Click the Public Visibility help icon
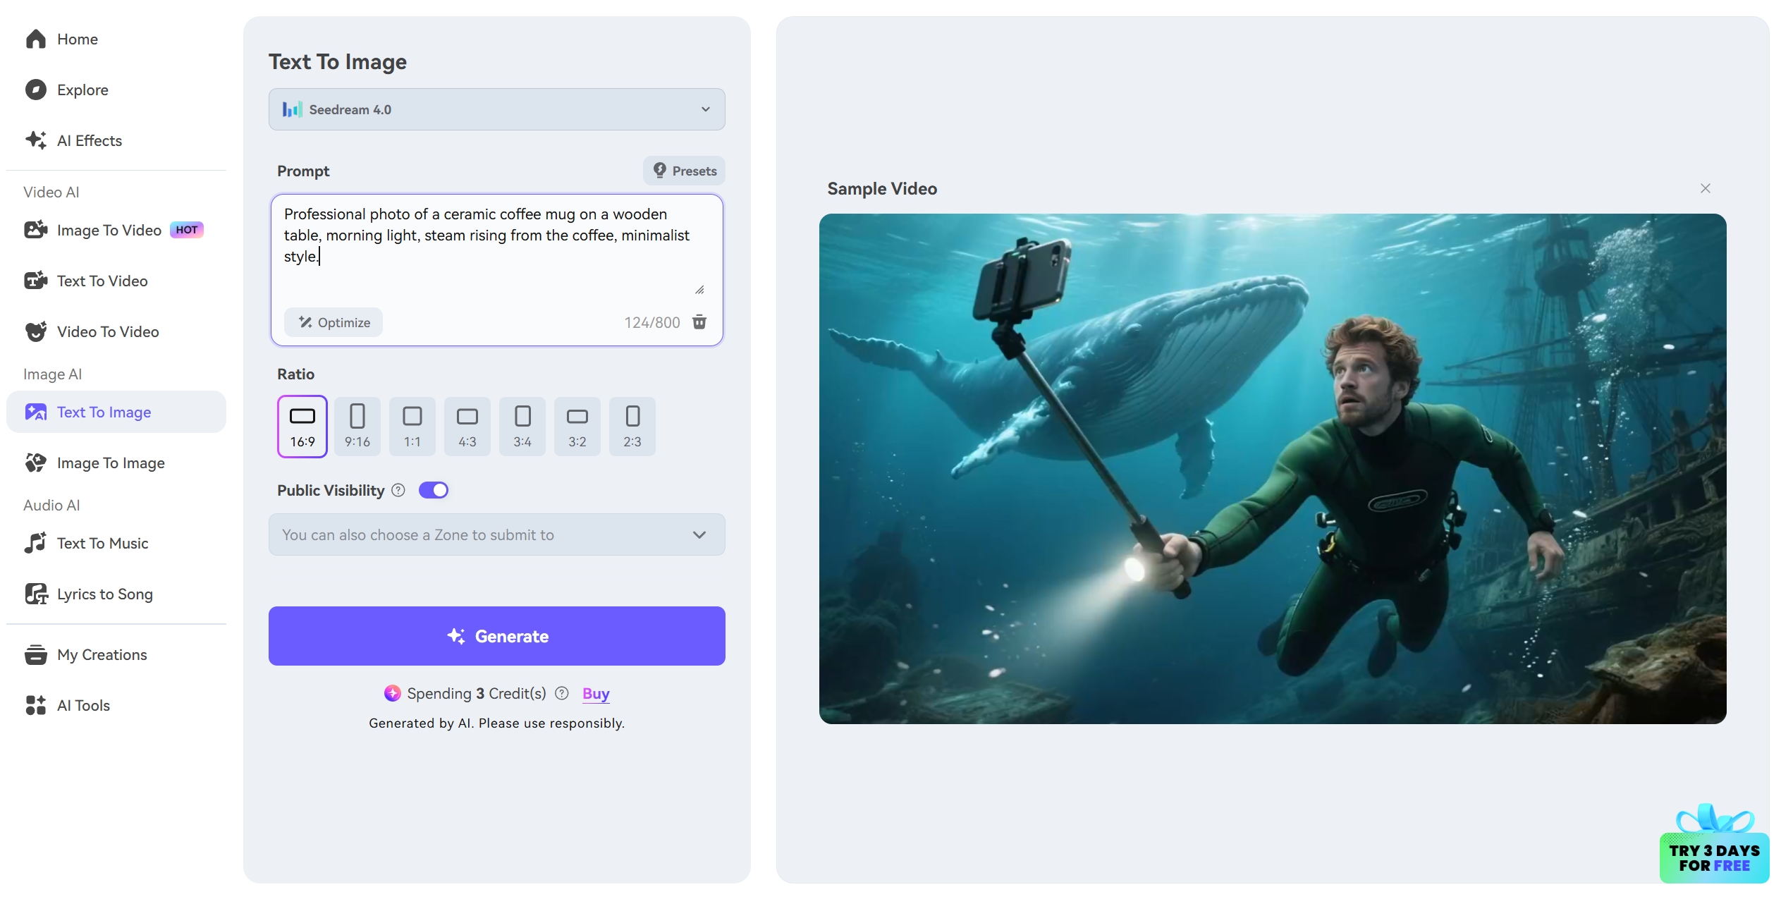 coord(398,490)
